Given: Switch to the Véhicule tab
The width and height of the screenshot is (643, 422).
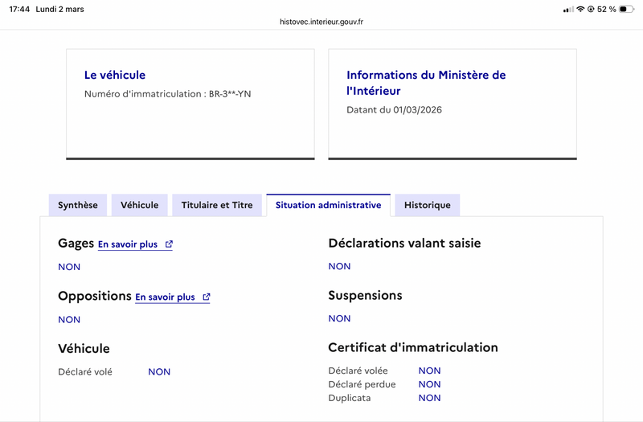Looking at the screenshot, I should [139, 205].
